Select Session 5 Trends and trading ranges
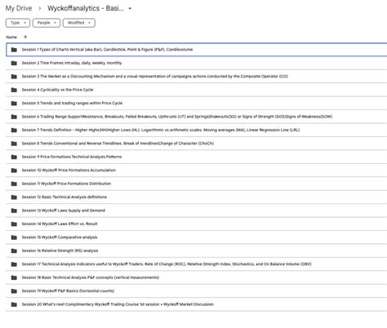Screen dimensions: 387x328 coord(197,104)
